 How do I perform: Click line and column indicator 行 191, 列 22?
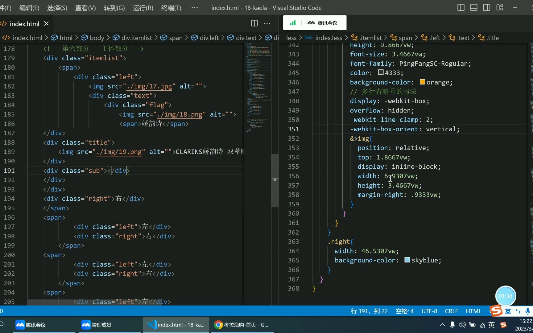click(369, 311)
